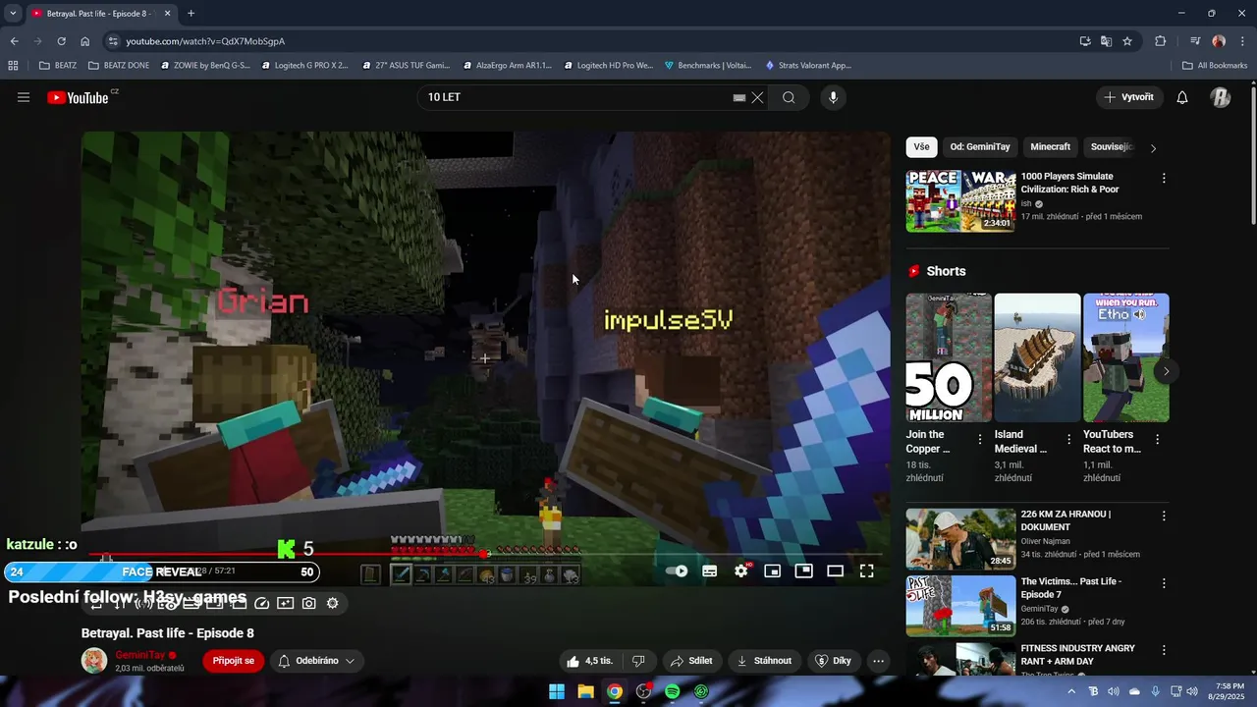Screen dimensions: 1257x707
Task: Open Chrome extensions puzzle icon
Action: point(1161,41)
